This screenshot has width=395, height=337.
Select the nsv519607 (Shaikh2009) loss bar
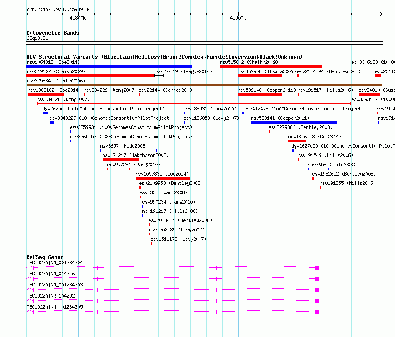[x=90, y=76]
